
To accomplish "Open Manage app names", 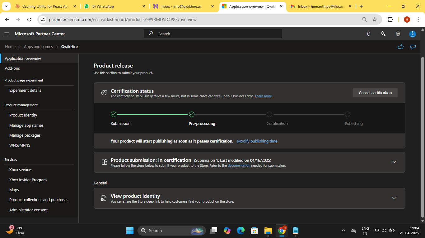I will (x=26, y=126).
